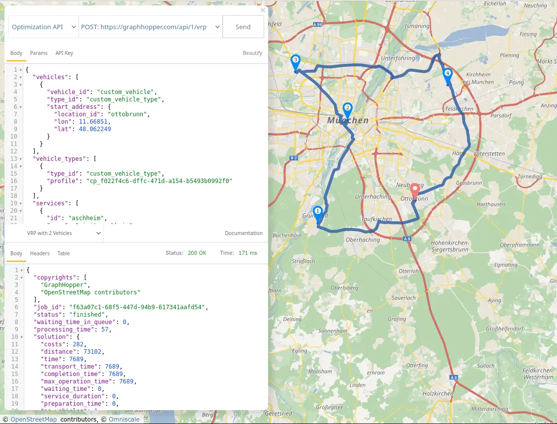Image resolution: width=557 pixels, height=424 pixels.
Task: Expand the POST endpoint URL dropdown
Action: tap(151, 27)
